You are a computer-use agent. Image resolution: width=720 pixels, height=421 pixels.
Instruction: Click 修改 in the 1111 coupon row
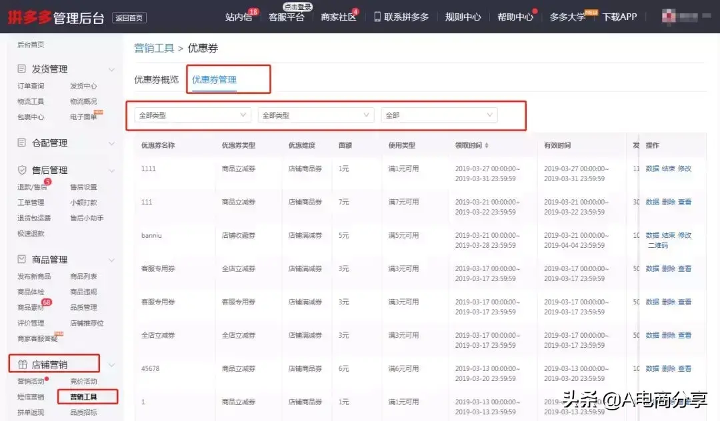click(x=684, y=169)
